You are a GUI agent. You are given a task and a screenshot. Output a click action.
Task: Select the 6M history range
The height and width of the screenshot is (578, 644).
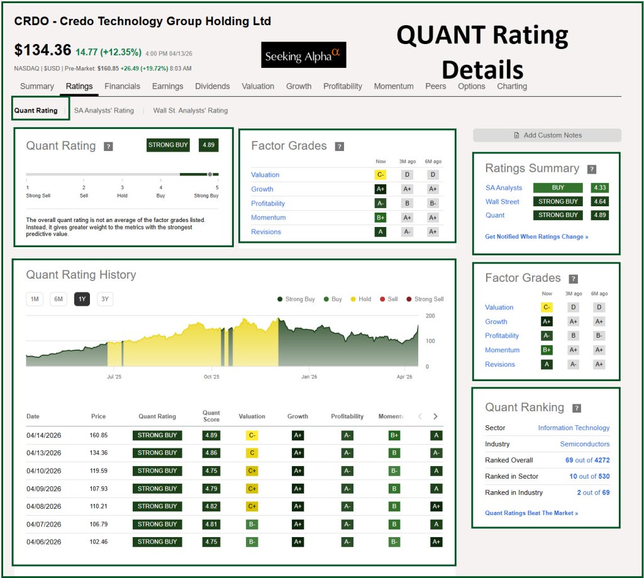[58, 299]
